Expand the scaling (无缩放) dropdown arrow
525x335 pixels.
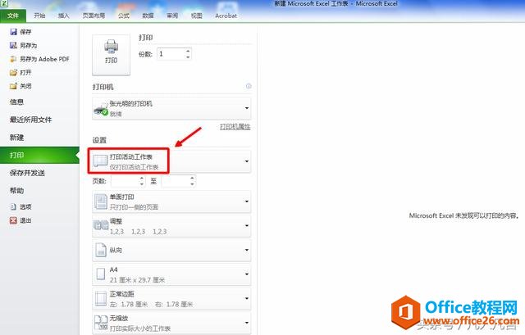point(247,323)
